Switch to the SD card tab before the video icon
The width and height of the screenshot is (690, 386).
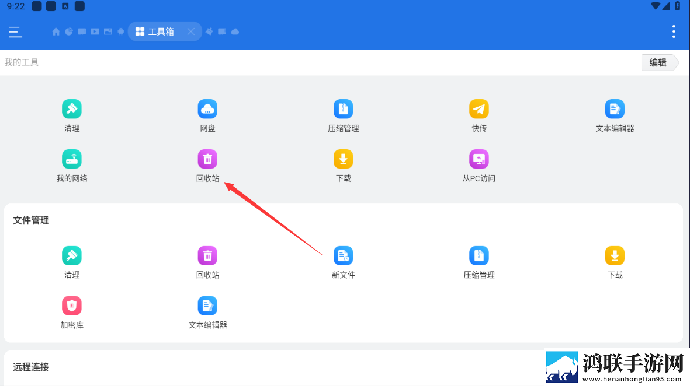click(x=82, y=31)
